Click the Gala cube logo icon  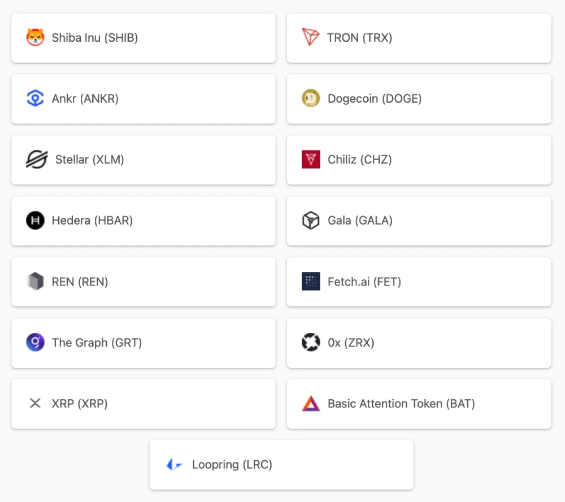tap(311, 220)
